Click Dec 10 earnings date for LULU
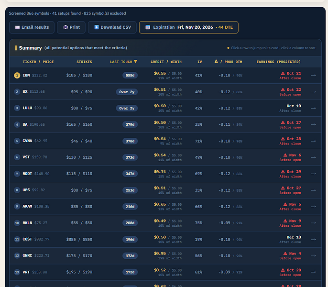The image size is (328, 287). [x=294, y=106]
